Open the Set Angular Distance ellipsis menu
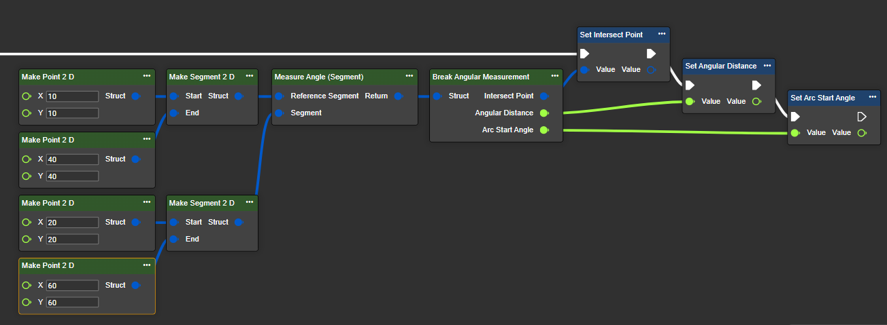The height and width of the screenshot is (325, 887). click(767, 66)
